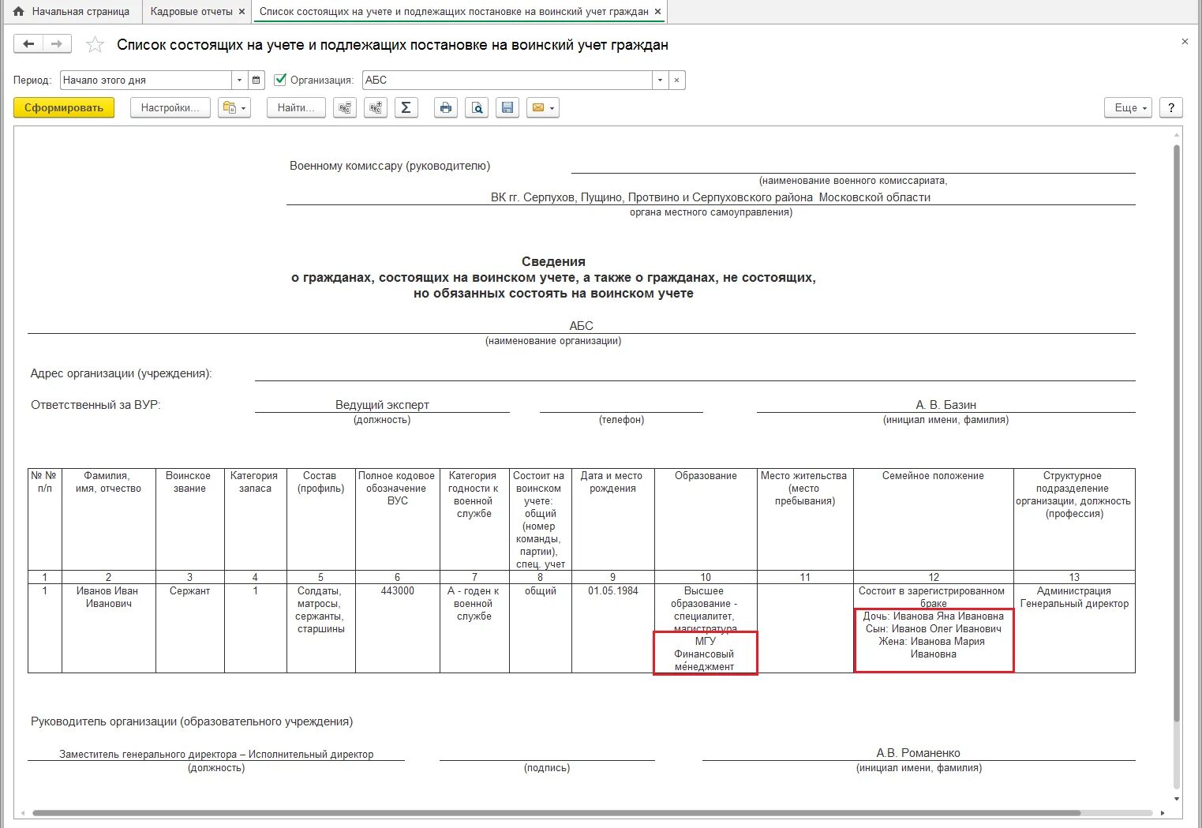
Task: Select the military commissariat name line Серпухов
Action: click(x=710, y=197)
